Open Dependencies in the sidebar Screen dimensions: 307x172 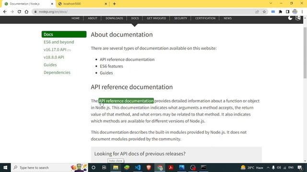(57, 72)
